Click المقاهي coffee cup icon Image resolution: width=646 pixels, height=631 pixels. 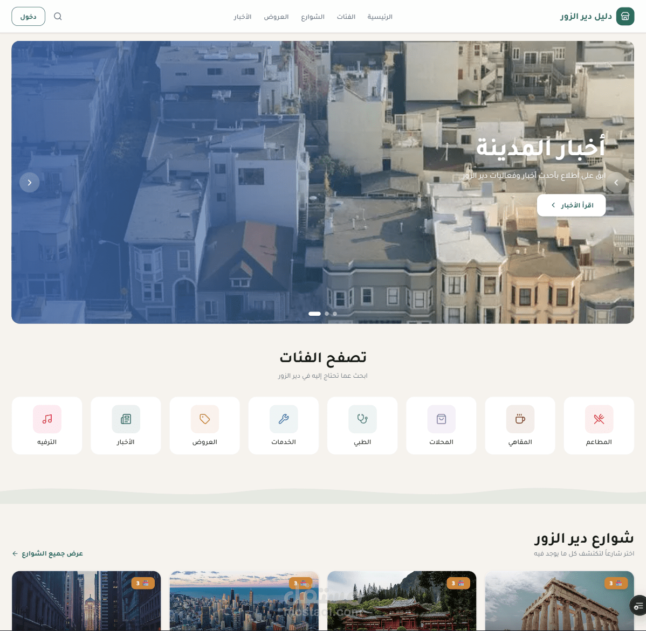point(520,419)
